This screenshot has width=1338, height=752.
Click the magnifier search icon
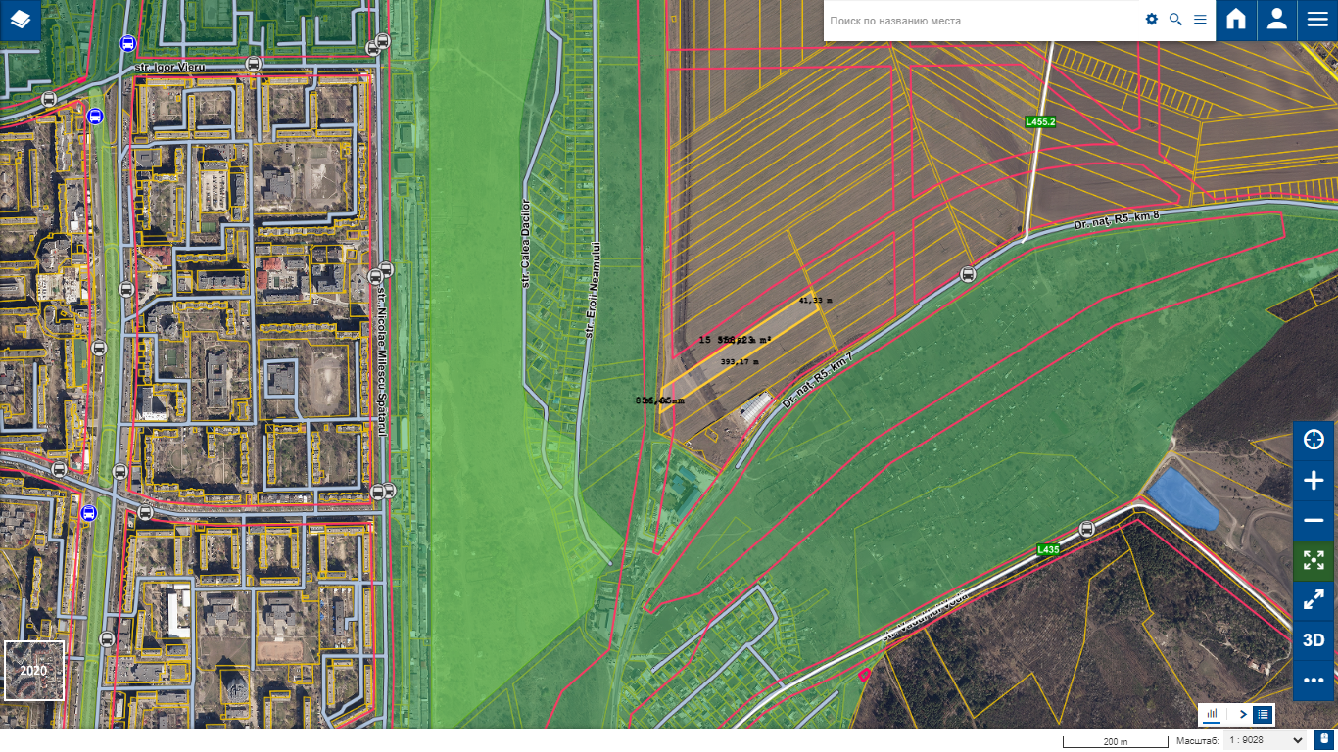point(1175,20)
